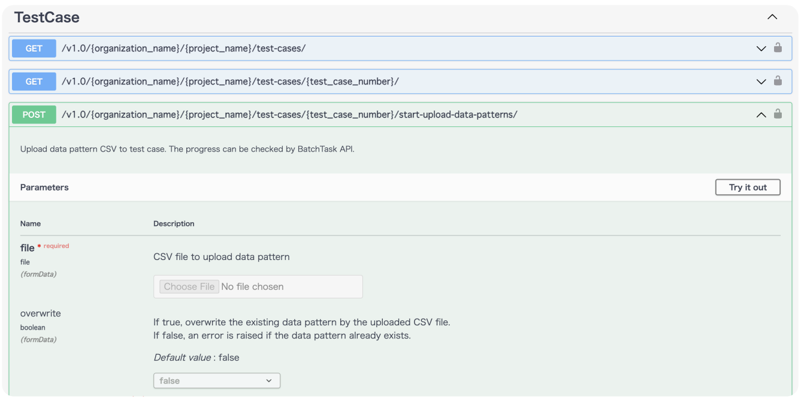
Task: Click Choose File to upload a CSV
Action: 189,286
